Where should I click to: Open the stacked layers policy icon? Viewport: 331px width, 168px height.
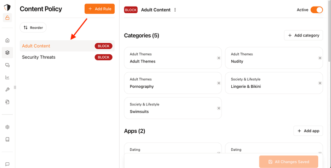[x=8, y=53]
